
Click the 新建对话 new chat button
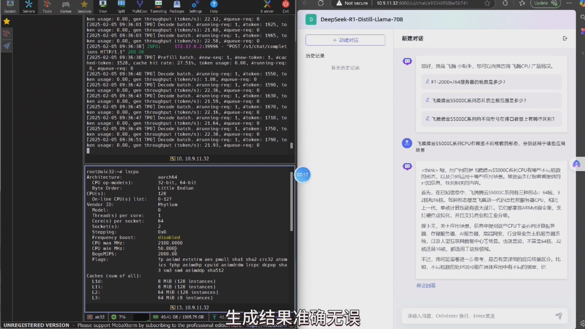click(345, 40)
